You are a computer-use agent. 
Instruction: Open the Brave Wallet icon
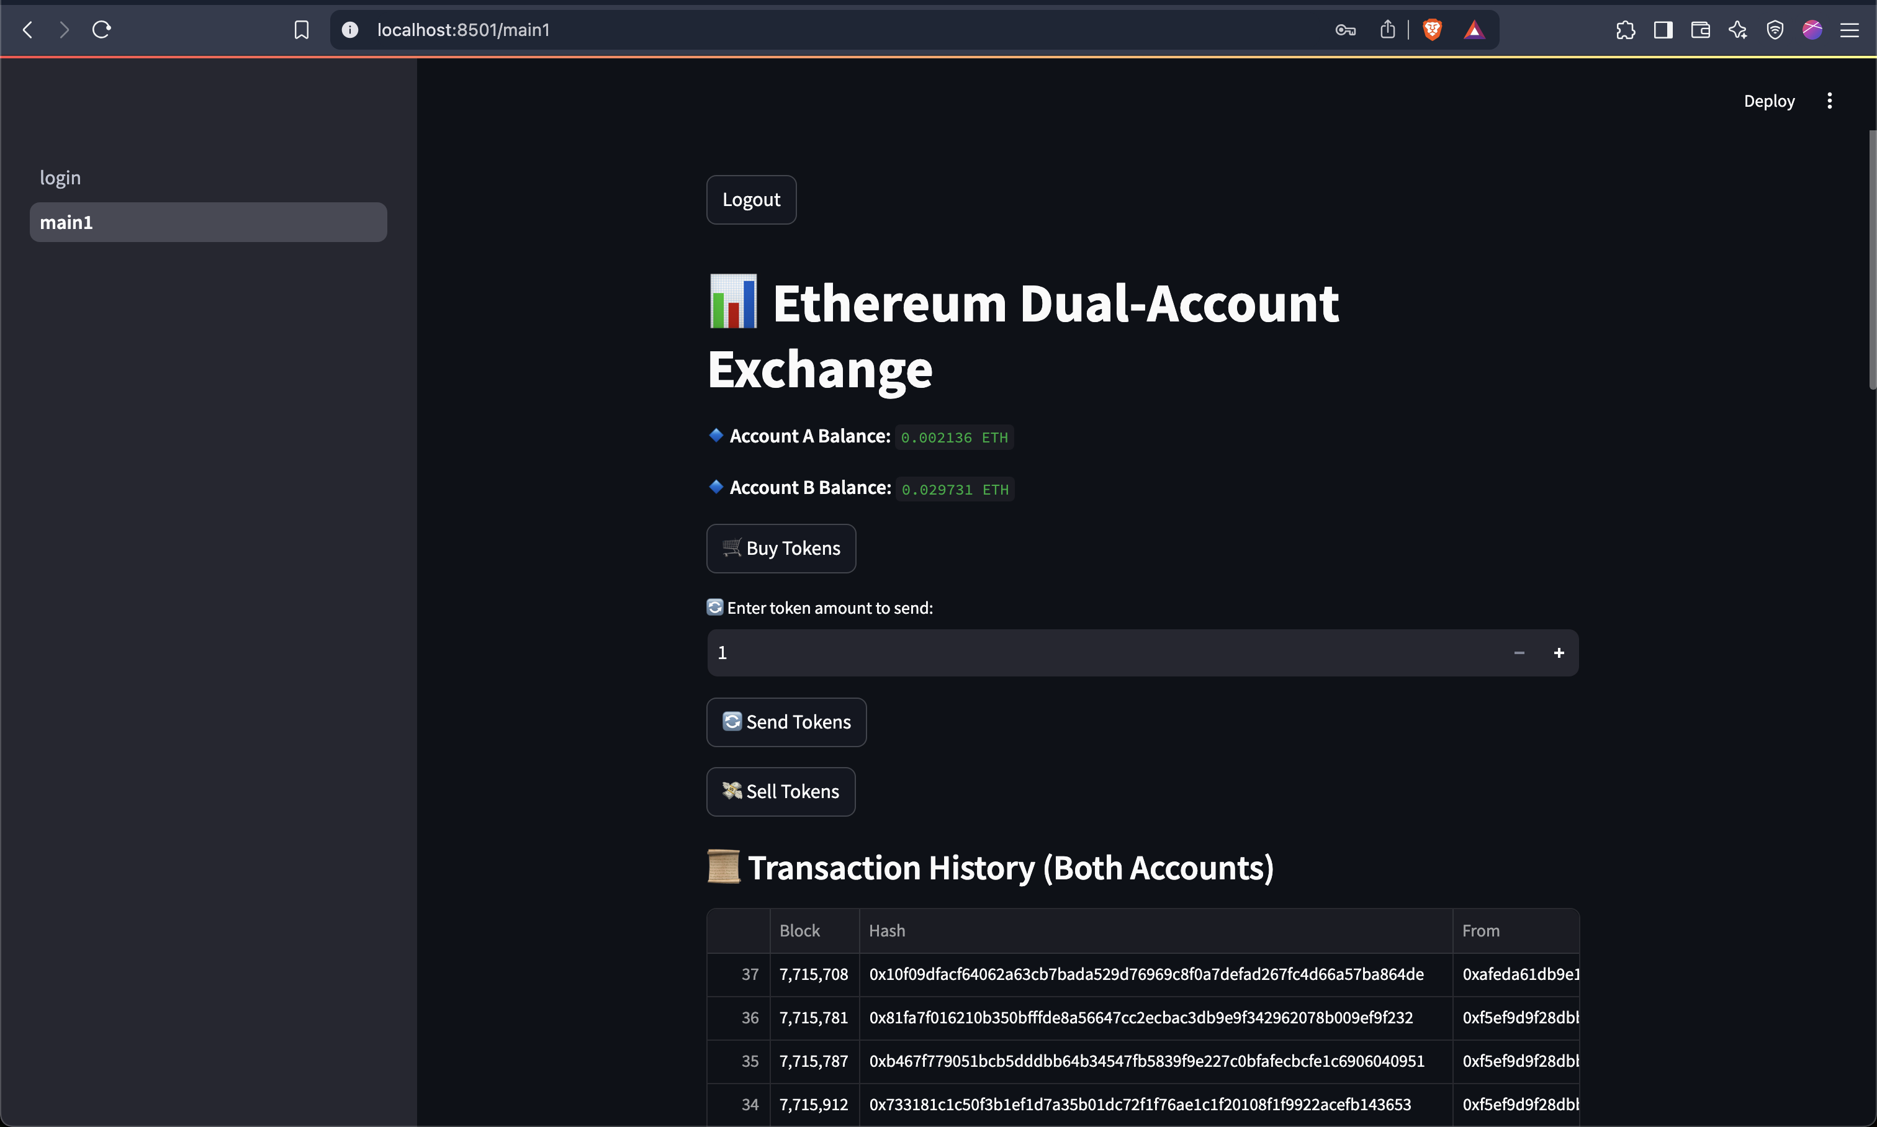[x=1700, y=30]
